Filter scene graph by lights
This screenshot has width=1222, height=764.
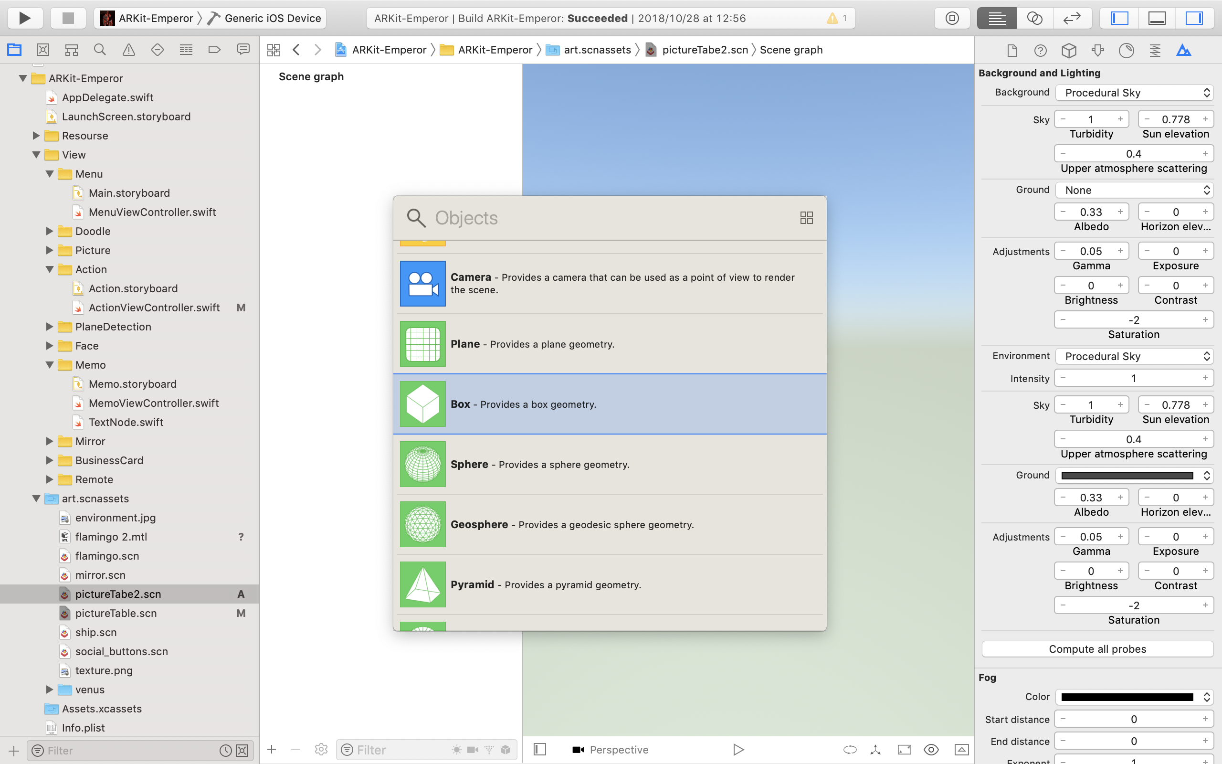coord(456,750)
